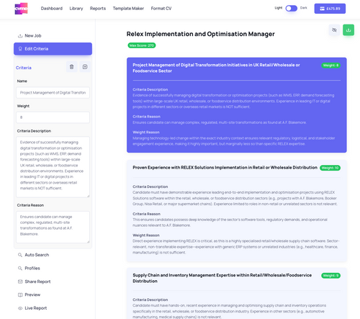Click the Criteria Reason text area
This screenshot has height=319, width=360.
coord(53,227)
